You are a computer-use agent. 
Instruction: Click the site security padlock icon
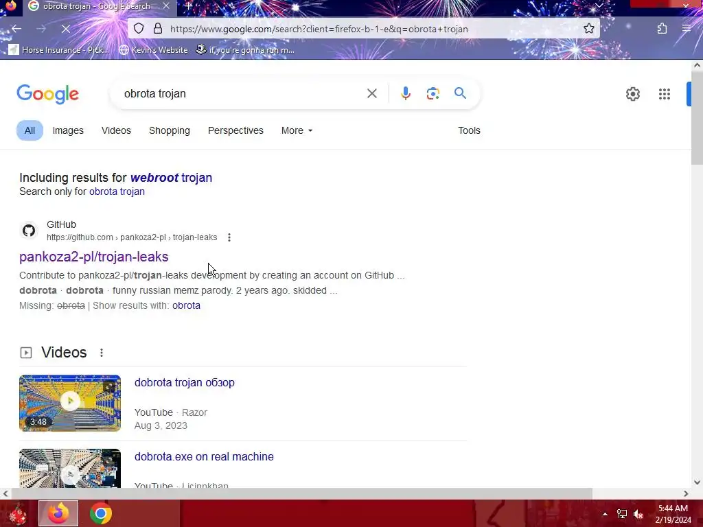(158, 29)
